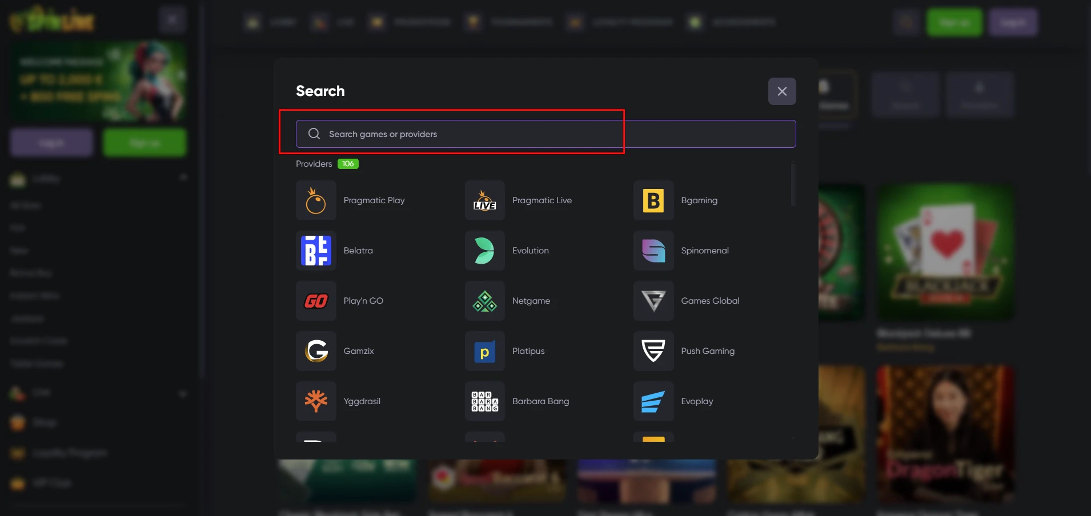Choose the Platipus provider

tap(505, 351)
